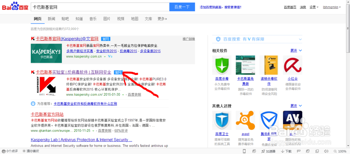Click the search box containing 卡巴斯基官网

tap(100, 7)
